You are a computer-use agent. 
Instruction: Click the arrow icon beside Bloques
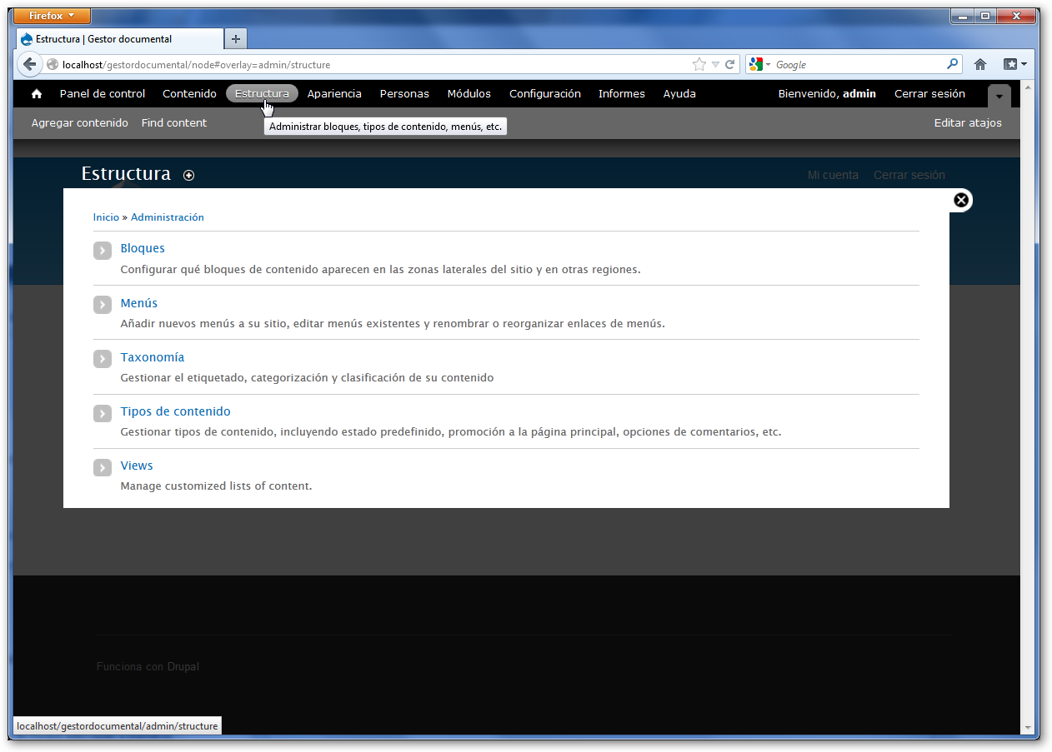pyautogui.click(x=103, y=250)
